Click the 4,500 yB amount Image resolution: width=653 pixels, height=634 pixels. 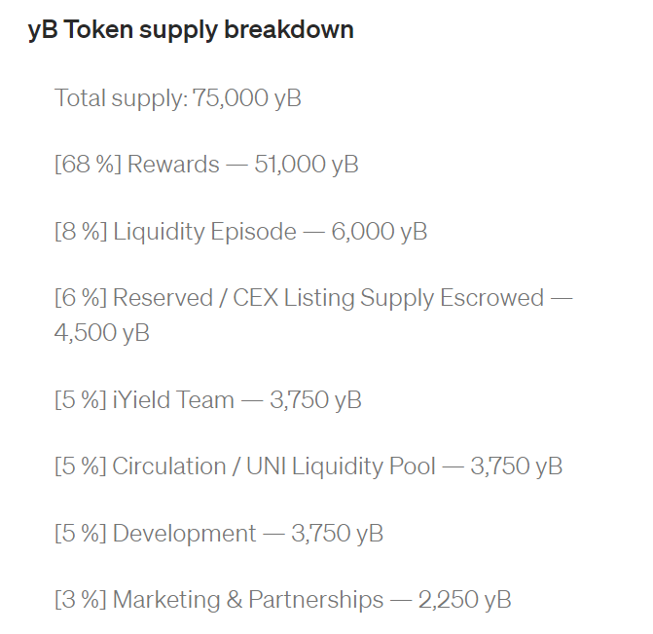[101, 333]
